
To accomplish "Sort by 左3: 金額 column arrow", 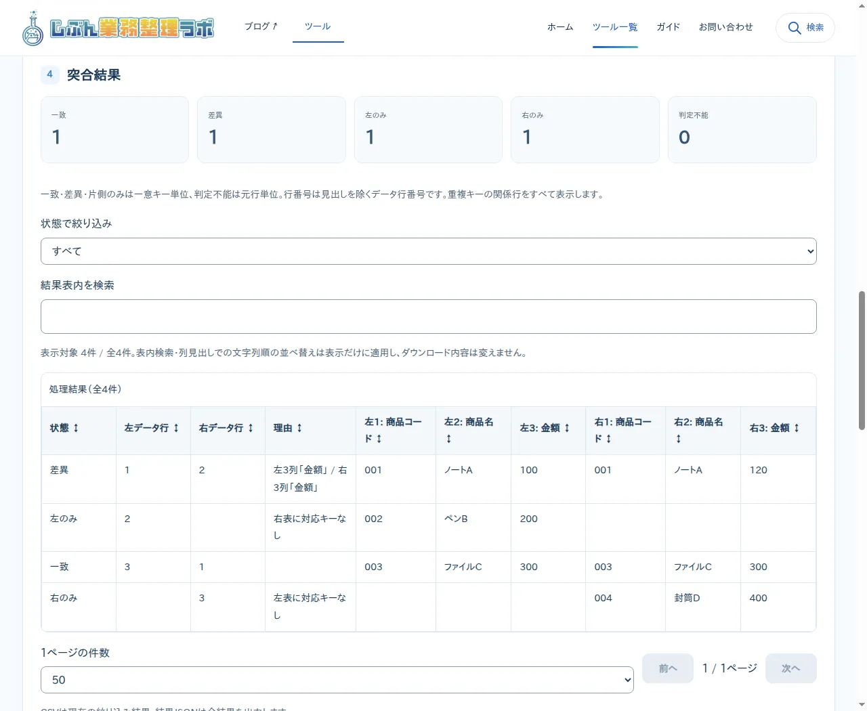I will [567, 428].
